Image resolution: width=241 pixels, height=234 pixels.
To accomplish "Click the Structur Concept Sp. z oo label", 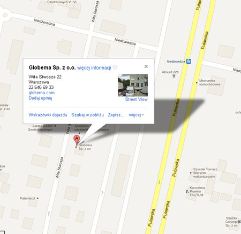I will (x=232, y=222).
